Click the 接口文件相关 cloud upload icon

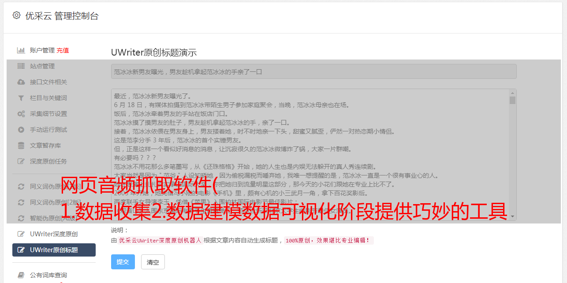coord(21,82)
